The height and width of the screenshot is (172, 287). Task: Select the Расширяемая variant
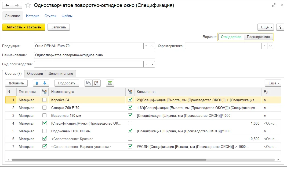point(258,37)
